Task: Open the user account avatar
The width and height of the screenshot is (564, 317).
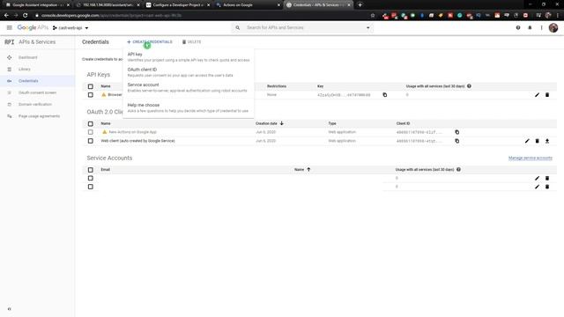Action: point(553,27)
